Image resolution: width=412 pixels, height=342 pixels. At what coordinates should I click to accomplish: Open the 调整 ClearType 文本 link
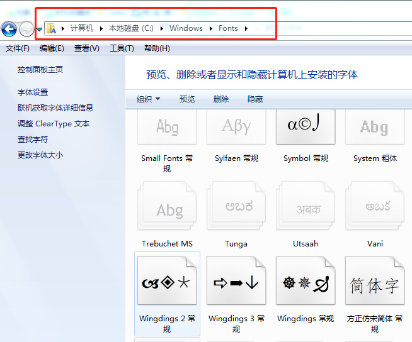54,124
